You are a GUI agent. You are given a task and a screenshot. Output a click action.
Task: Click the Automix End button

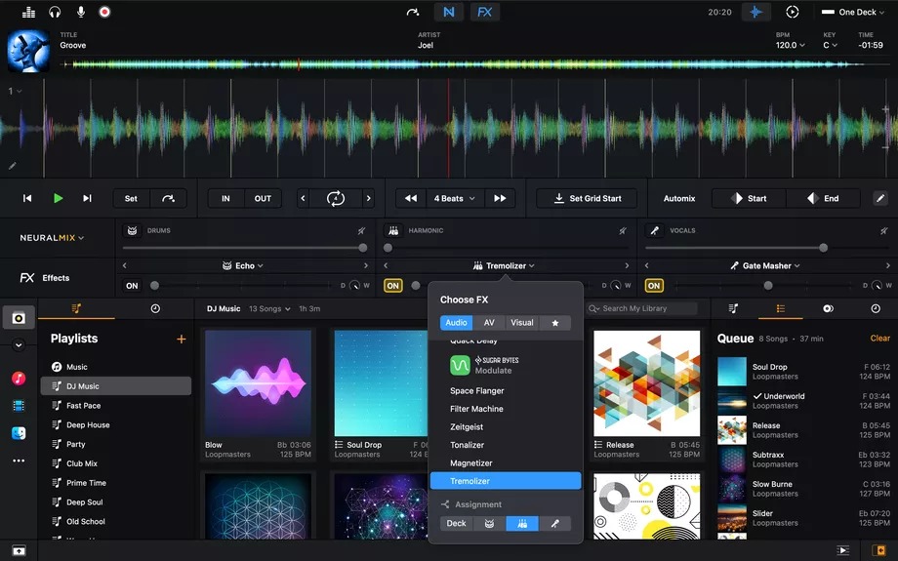pyautogui.click(x=823, y=199)
